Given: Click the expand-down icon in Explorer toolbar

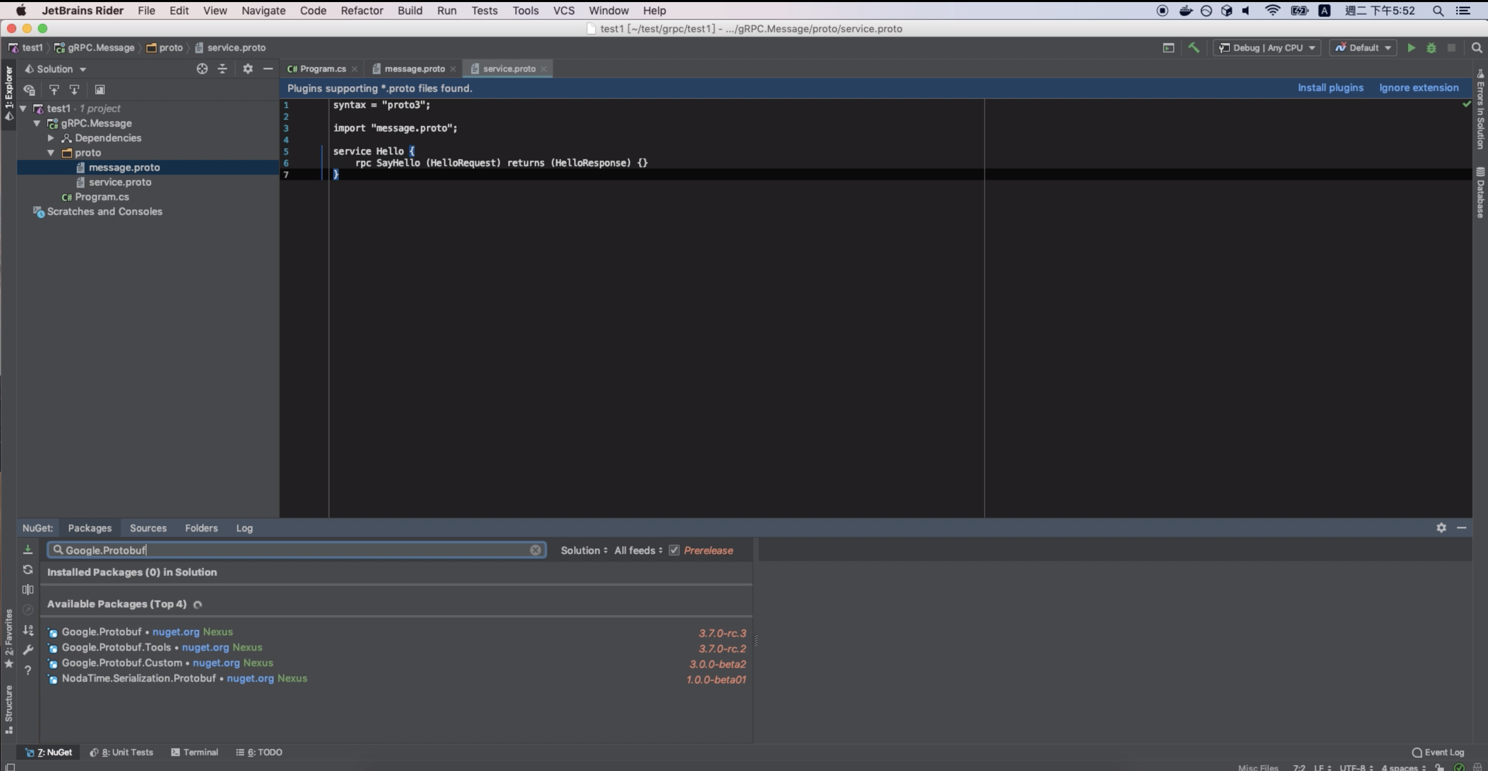Looking at the screenshot, I should pyautogui.click(x=74, y=90).
